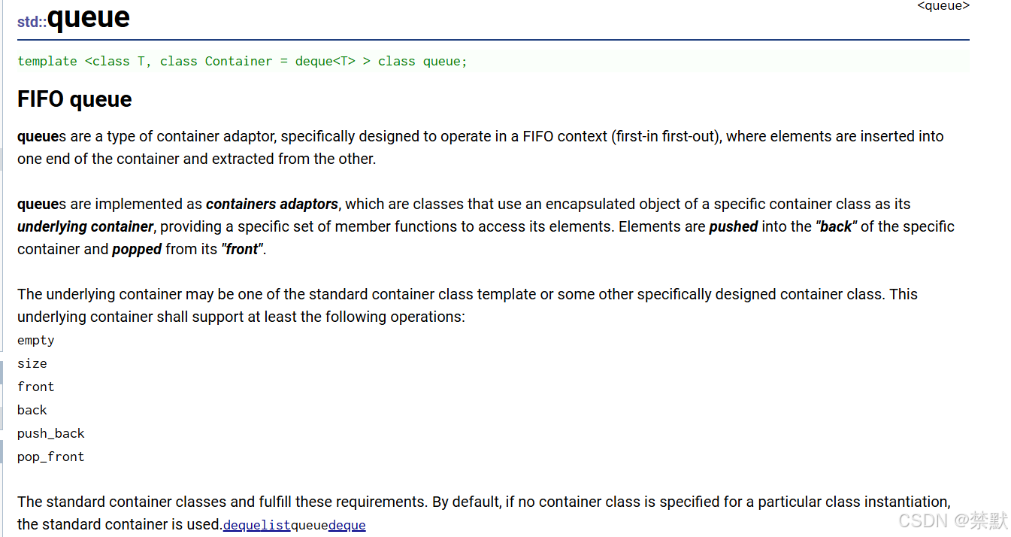Click the FIFO queue heading
Screen dimensions: 1011x537
tap(74, 99)
